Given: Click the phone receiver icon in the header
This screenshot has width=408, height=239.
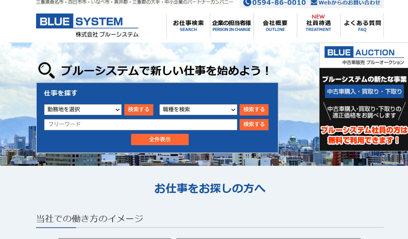Looking at the screenshot, I should point(247,3).
